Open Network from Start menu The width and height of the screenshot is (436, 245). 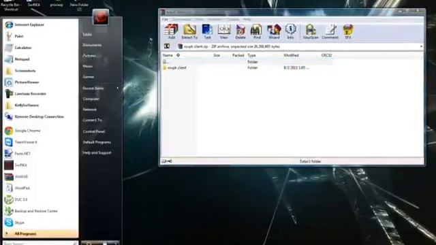tap(90, 110)
